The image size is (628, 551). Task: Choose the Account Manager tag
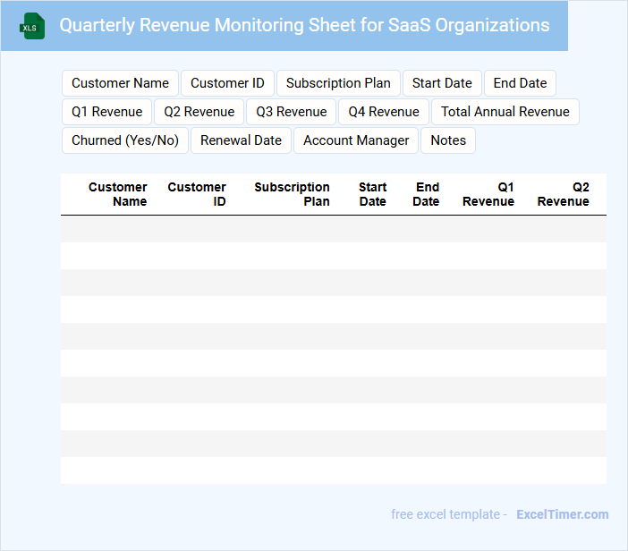coord(356,140)
